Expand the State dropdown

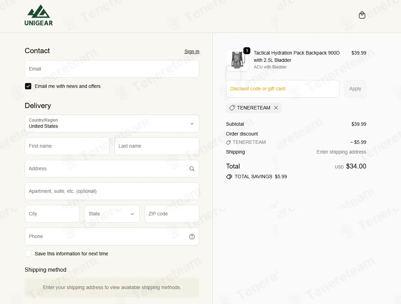112,214
